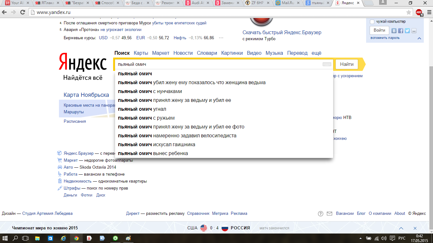Click the Яндекс logo
Image resolution: width=433 pixels, height=243 pixels.
click(82, 62)
